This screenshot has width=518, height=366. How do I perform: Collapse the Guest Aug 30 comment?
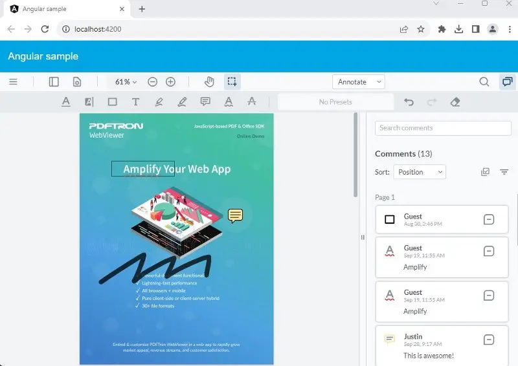[x=489, y=219]
